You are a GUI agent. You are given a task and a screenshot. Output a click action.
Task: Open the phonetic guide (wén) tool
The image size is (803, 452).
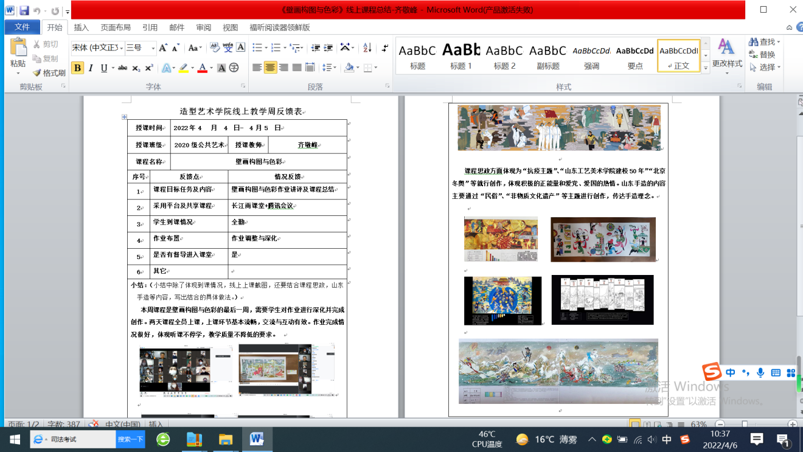click(x=228, y=48)
